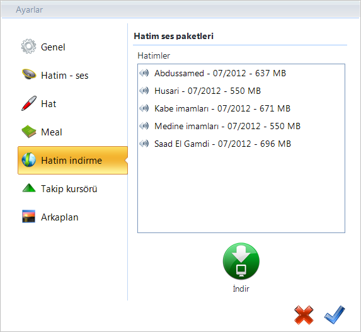Viewport: 361px width, 332px height.
Task: Click the green İndir download icon
Action: (241, 261)
